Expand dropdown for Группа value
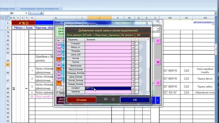The image size is (219, 123). coord(133,62)
